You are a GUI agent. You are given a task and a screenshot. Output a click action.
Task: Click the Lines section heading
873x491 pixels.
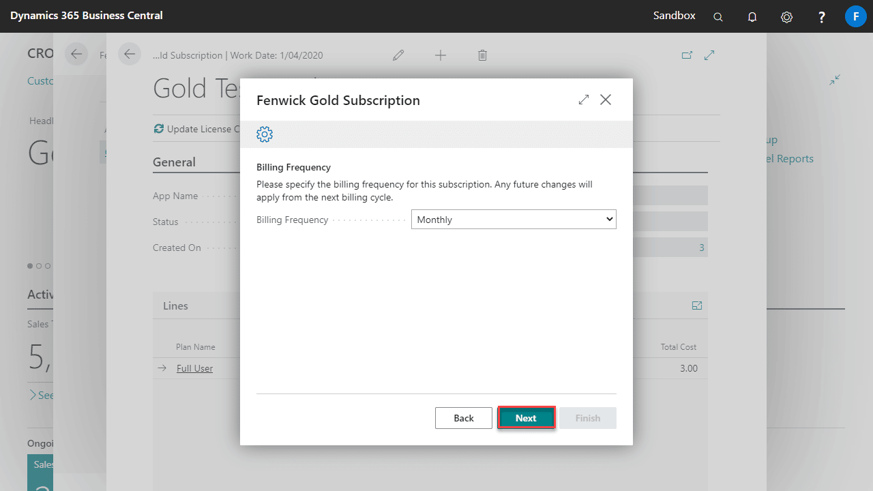pos(175,306)
